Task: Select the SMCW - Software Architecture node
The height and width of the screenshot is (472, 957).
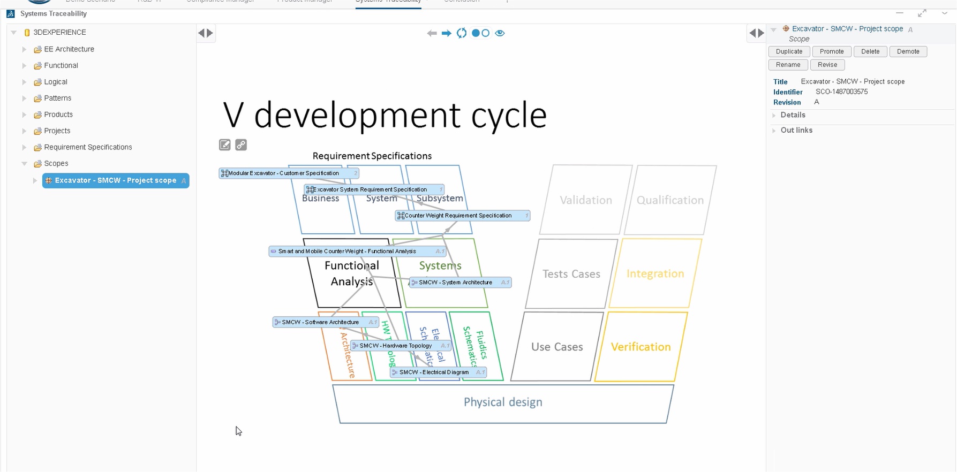Action: pyautogui.click(x=326, y=322)
